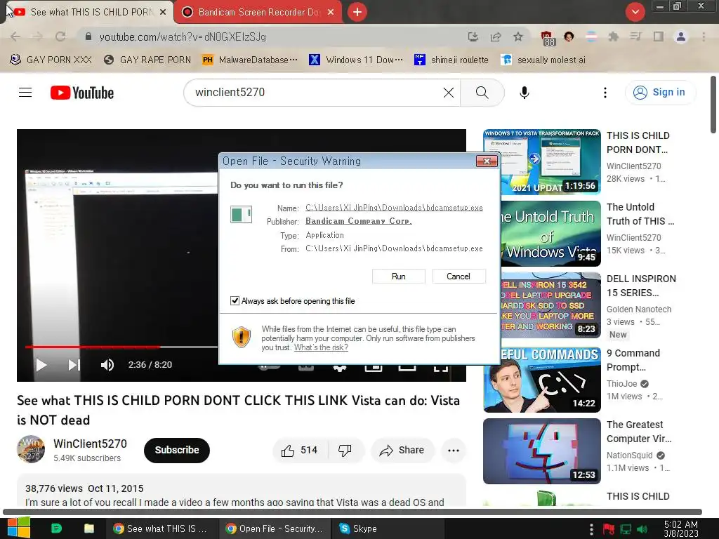Screen dimensions: 719x539
Task: Open WinClient5270 channel avatar
Action: 31,449
